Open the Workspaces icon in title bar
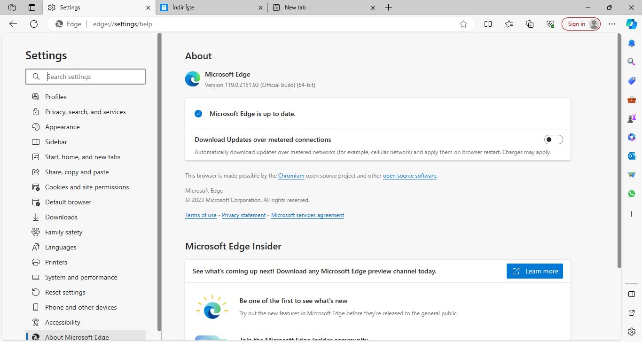 point(12,8)
